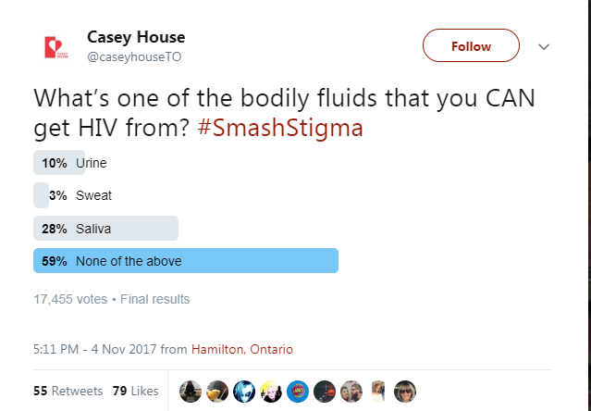The width and height of the screenshot is (591, 411).
Task: Click the 59% None of the above bar
Action: click(186, 260)
